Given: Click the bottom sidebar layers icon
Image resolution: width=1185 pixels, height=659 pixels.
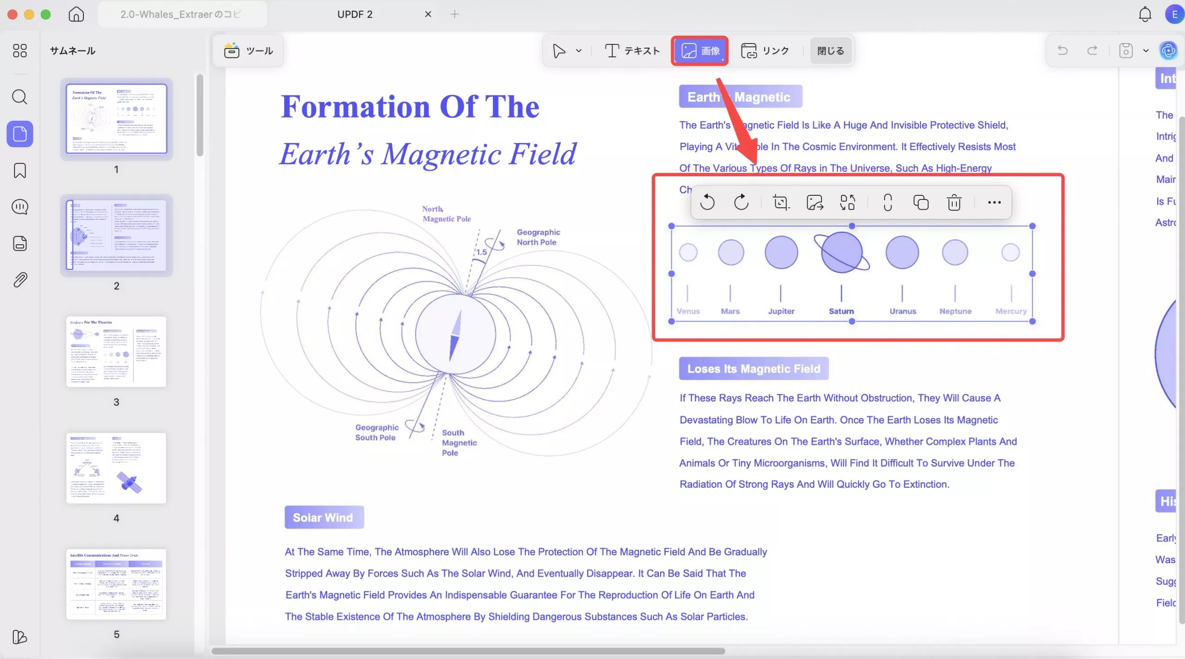Looking at the screenshot, I should (x=20, y=637).
